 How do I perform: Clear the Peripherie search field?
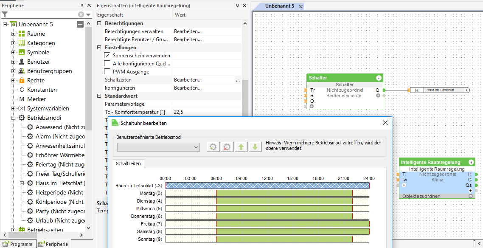[81, 14]
